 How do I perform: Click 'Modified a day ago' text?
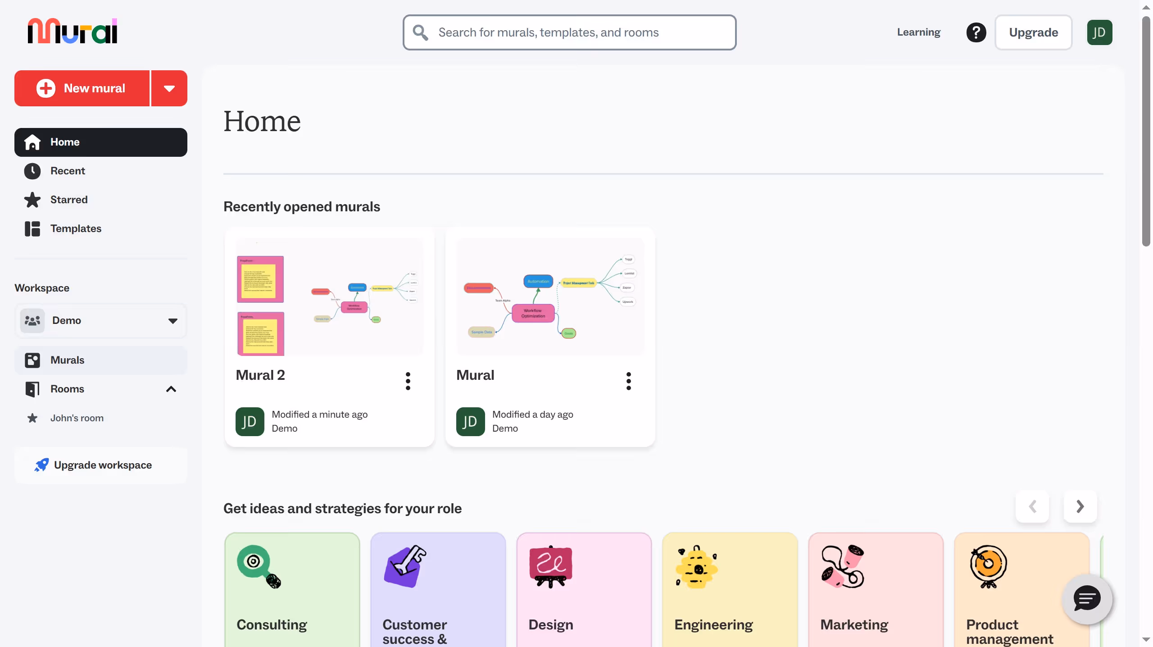pos(533,415)
